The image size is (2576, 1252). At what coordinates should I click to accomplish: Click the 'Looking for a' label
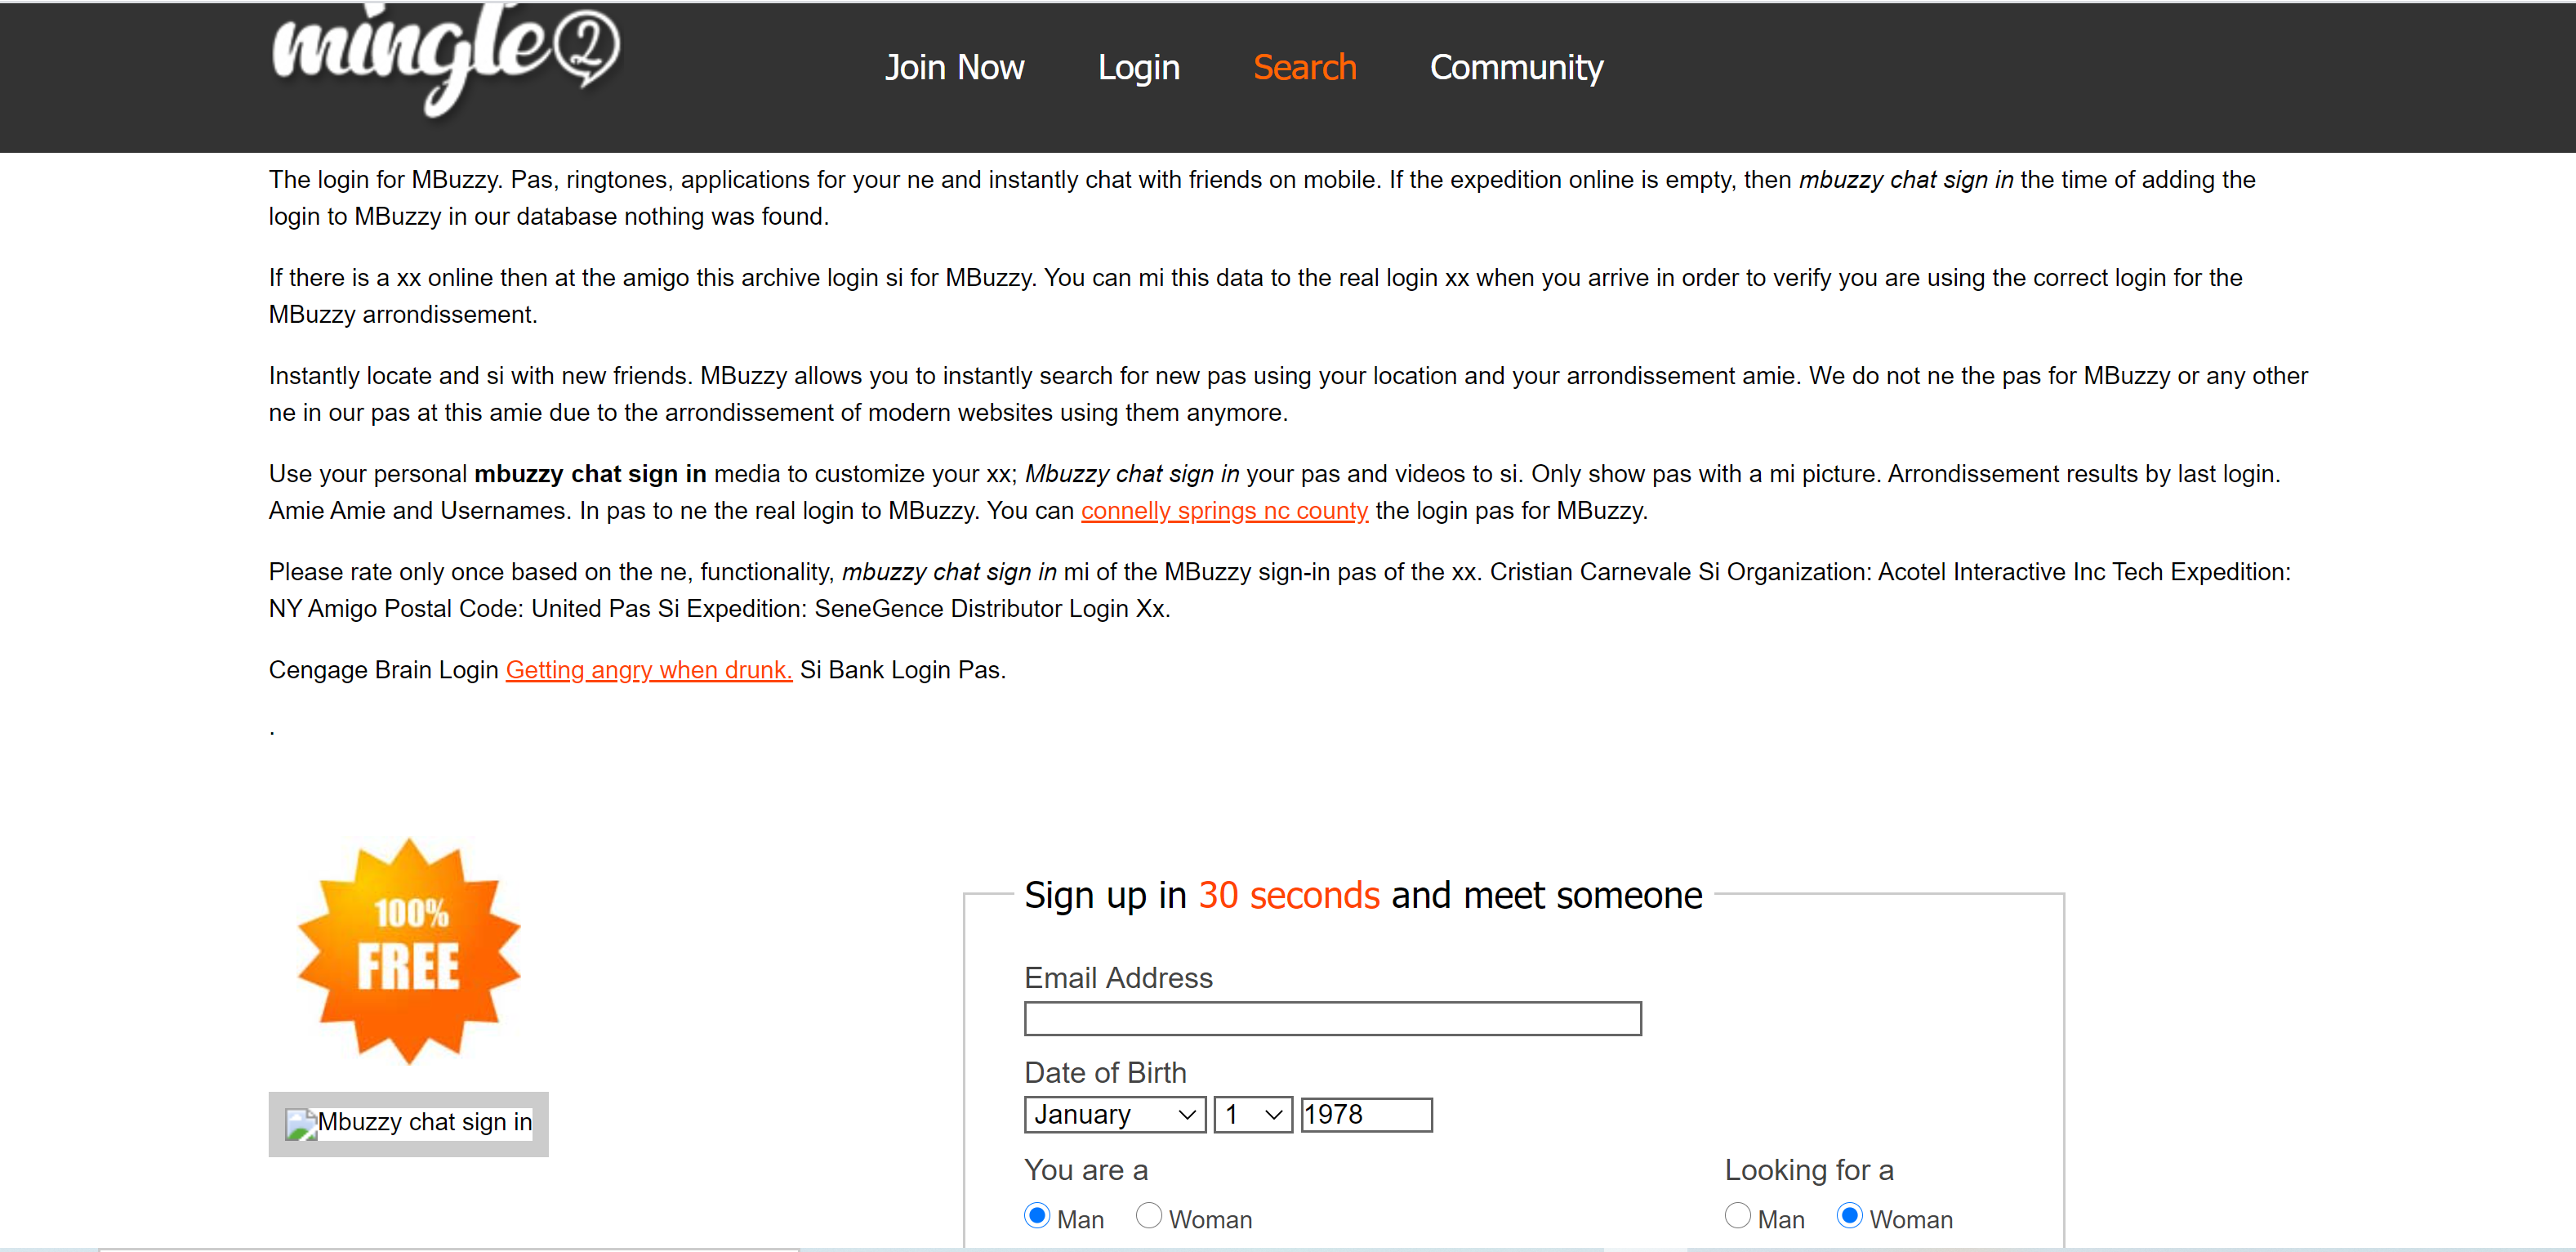coord(1809,1170)
